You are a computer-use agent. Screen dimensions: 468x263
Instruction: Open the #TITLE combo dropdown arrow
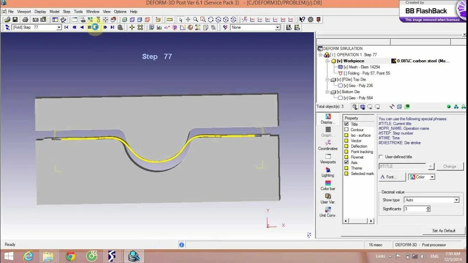click(x=431, y=166)
